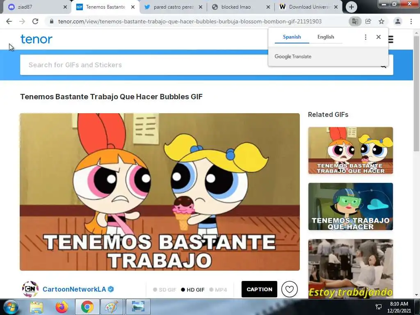
Task: Select the HD GIF option
Action: pos(193,290)
